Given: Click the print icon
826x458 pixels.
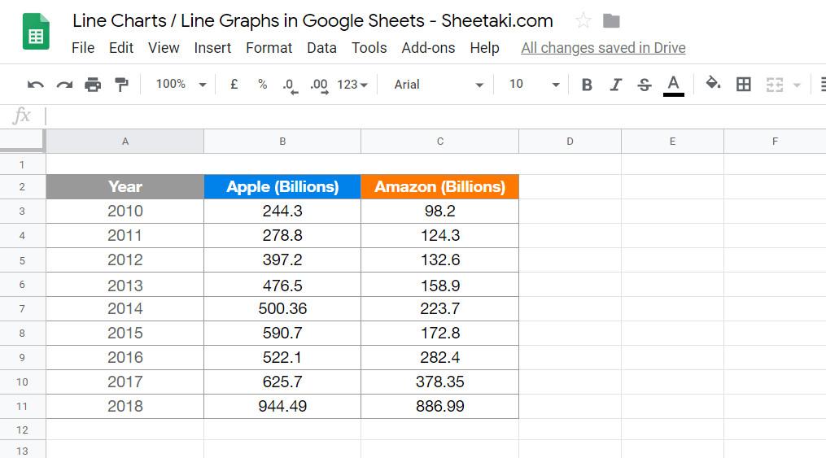Looking at the screenshot, I should [x=93, y=85].
